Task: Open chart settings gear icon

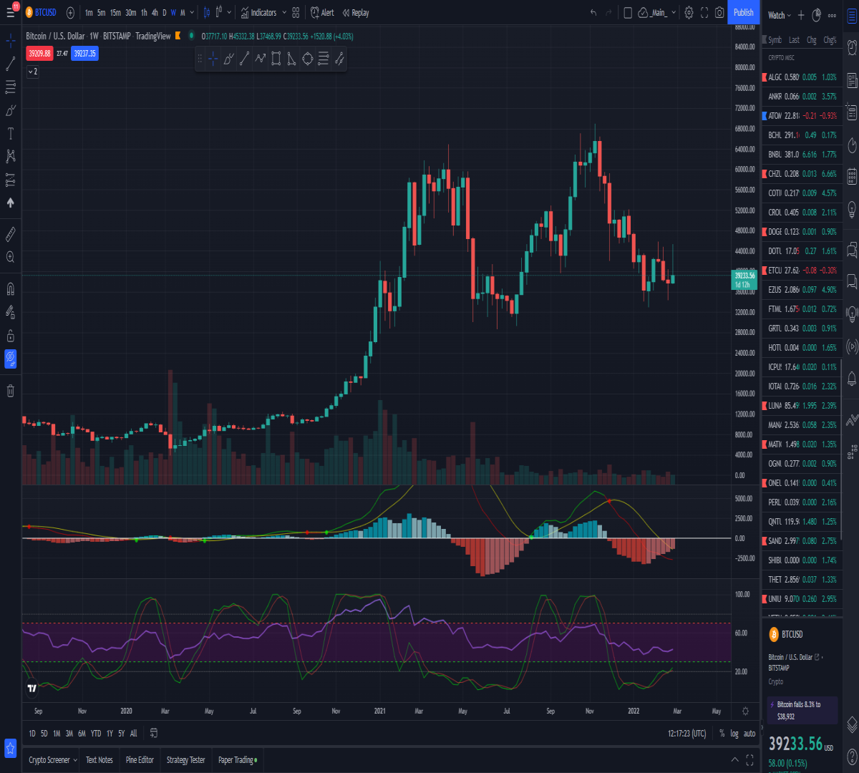Action: point(689,12)
